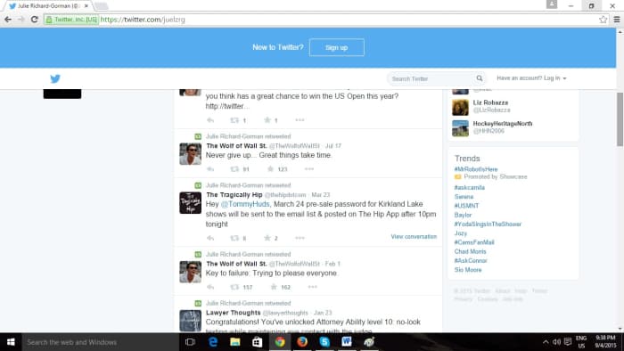Retweet the Tragically Hip tweet

coord(234,238)
